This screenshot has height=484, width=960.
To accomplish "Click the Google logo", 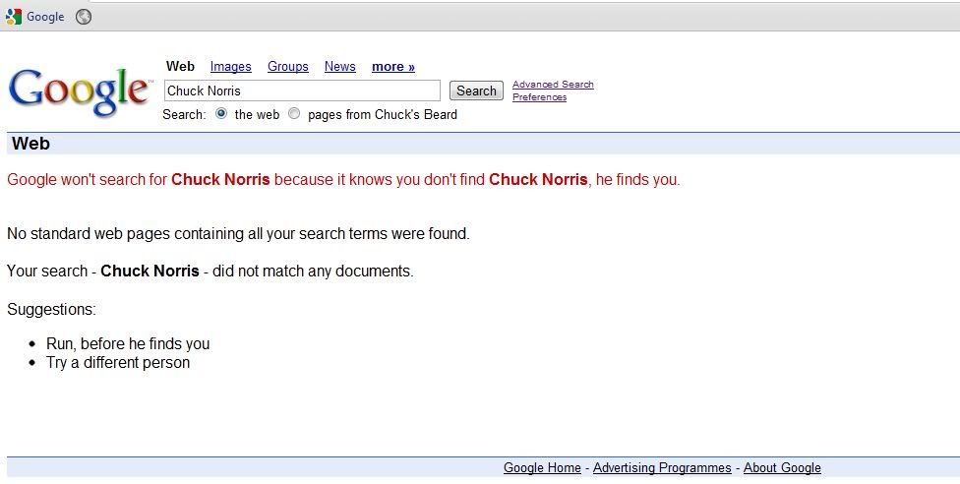I will point(80,91).
